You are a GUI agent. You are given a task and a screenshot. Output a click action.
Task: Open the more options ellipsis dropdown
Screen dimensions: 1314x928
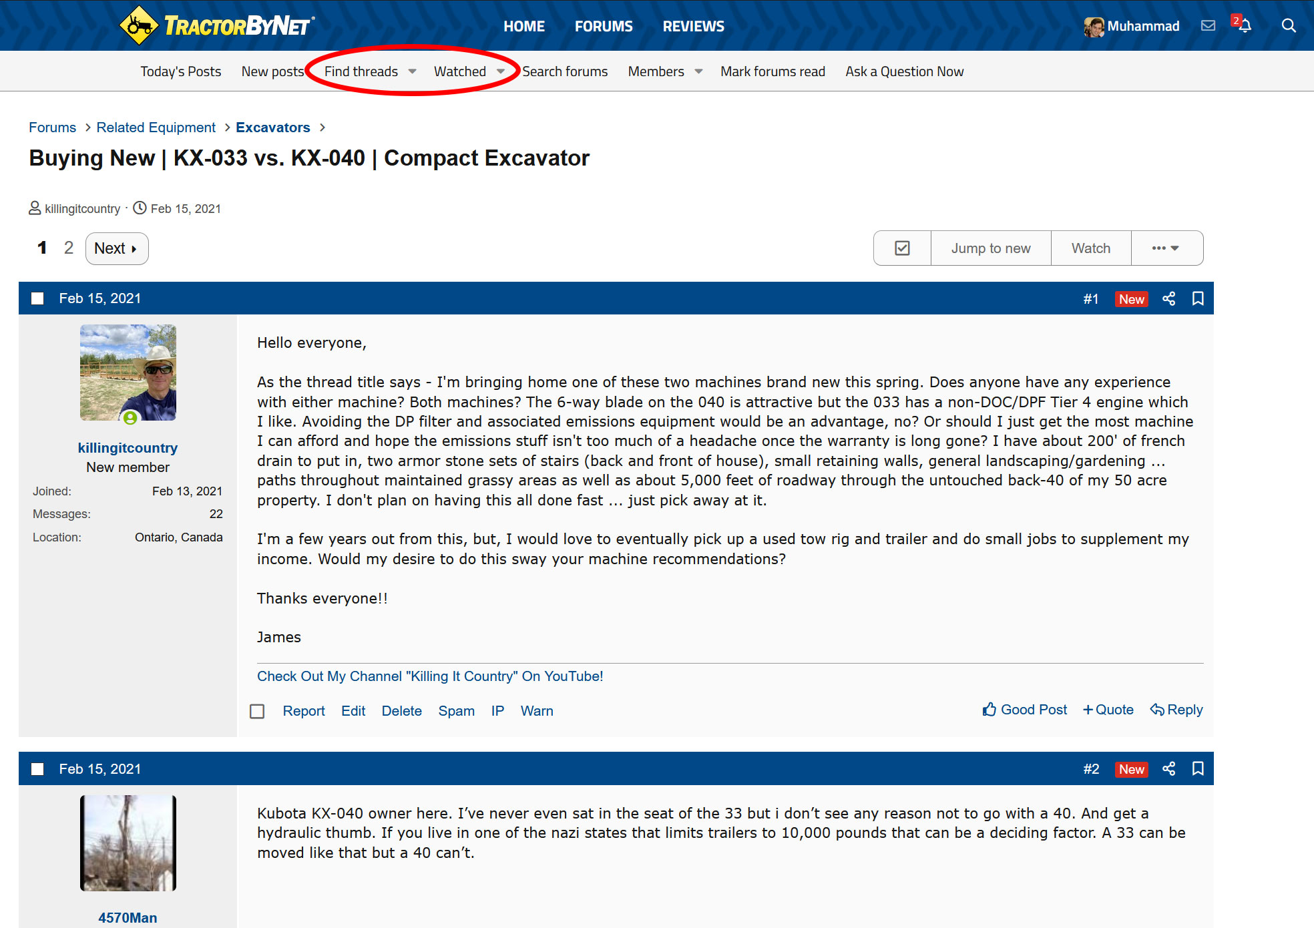point(1166,248)
